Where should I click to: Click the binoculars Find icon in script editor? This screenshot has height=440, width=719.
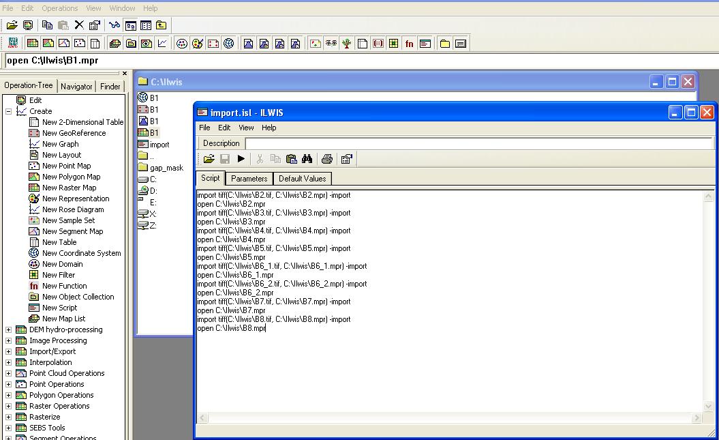click(x=307, y=159)
